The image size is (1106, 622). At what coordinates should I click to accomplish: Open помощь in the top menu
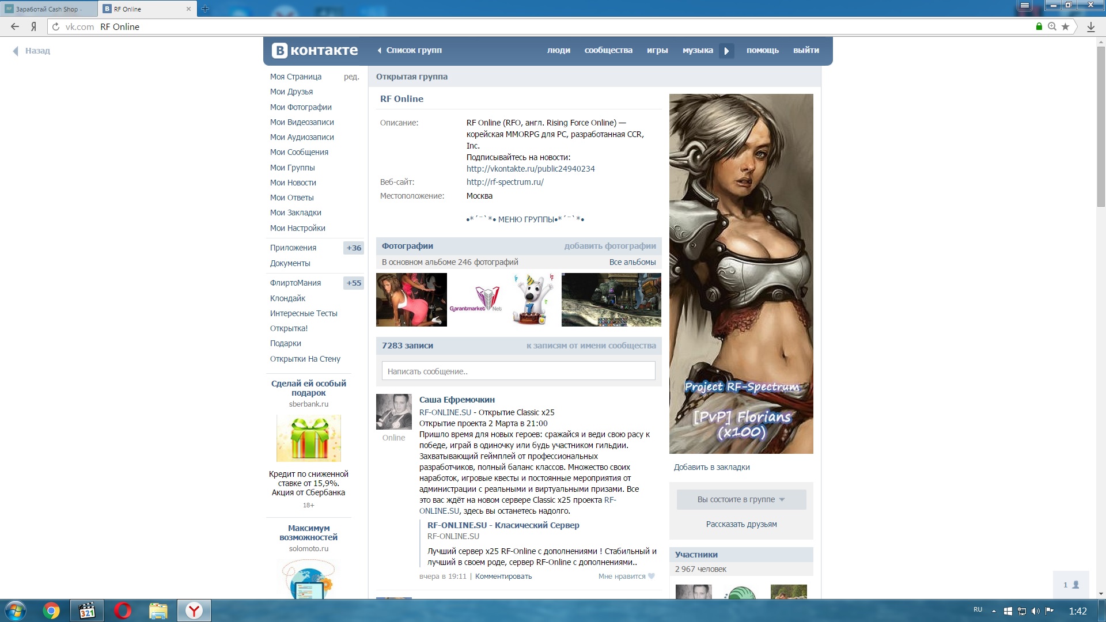pyautogui.click(x=763, y=50)
